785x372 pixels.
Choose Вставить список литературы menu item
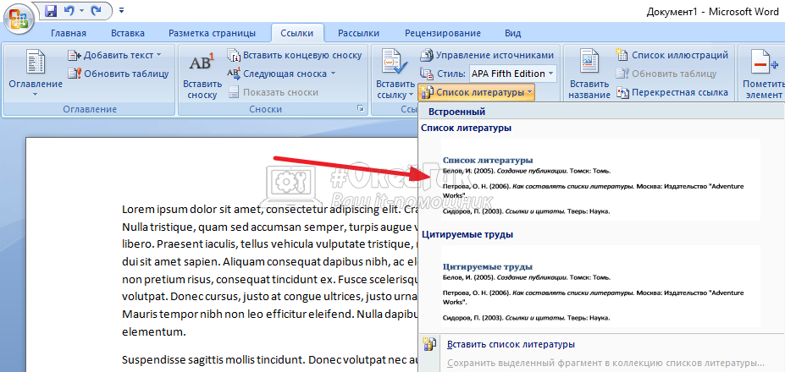pos(511,344)
